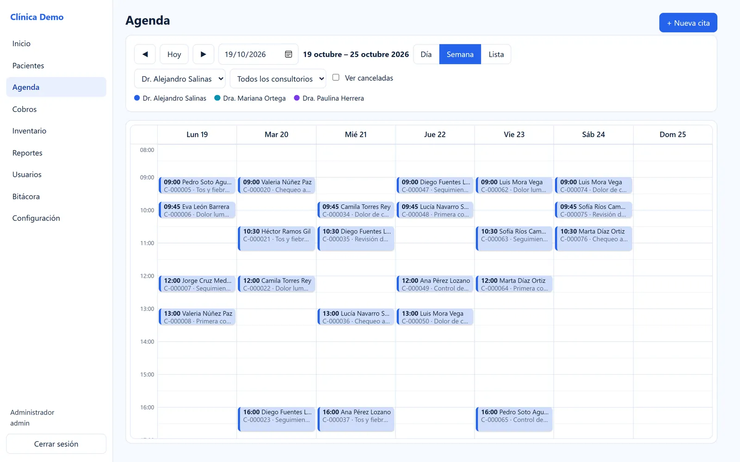This screenshot has width=740, height=462.
Task: Open appointment C-000076 for Marta Díaz Ortiz
Action: click(593, 238)
